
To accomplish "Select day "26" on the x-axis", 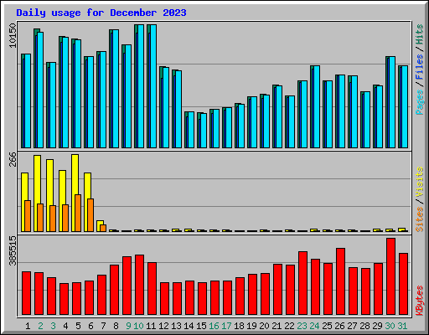I will pos(339,326).
